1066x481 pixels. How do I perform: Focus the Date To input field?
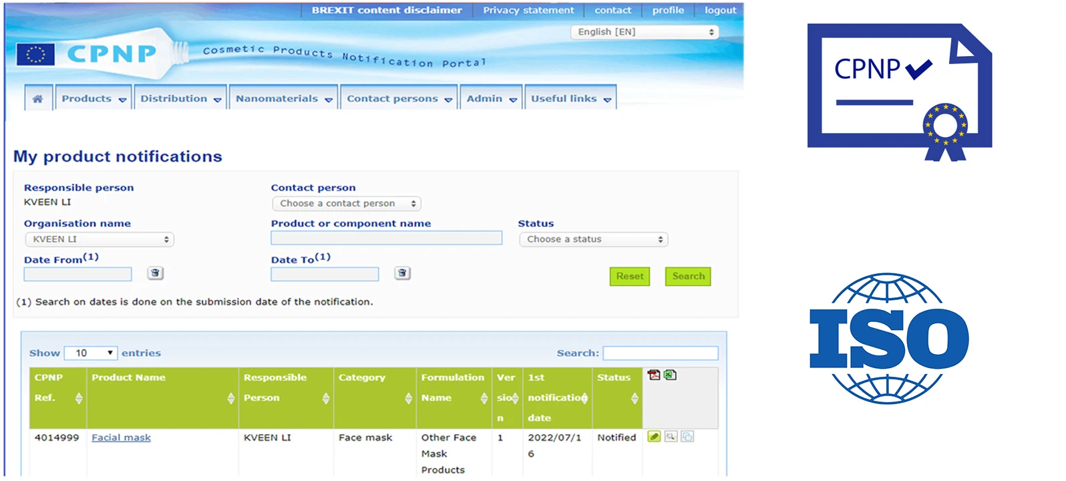pos(325,274)
